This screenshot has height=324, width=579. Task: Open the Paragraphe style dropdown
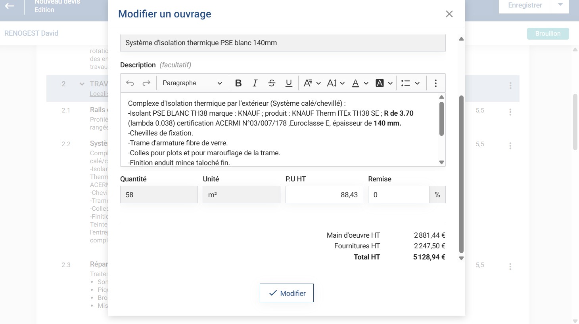point(192,83)
